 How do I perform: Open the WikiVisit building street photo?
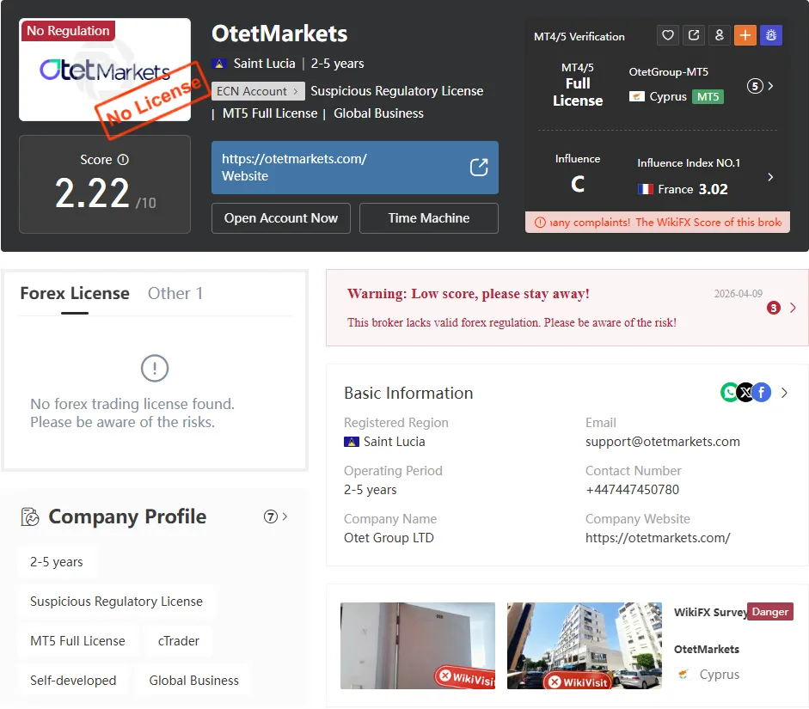point(584,645)
